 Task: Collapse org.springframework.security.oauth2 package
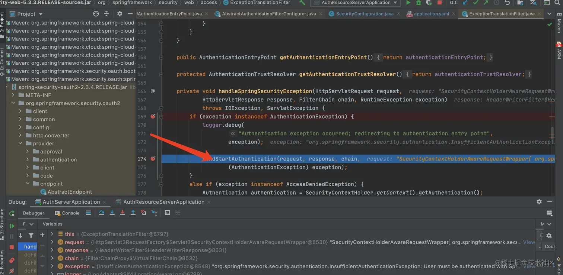13,103
